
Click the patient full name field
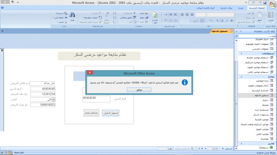tap(42, 83)
